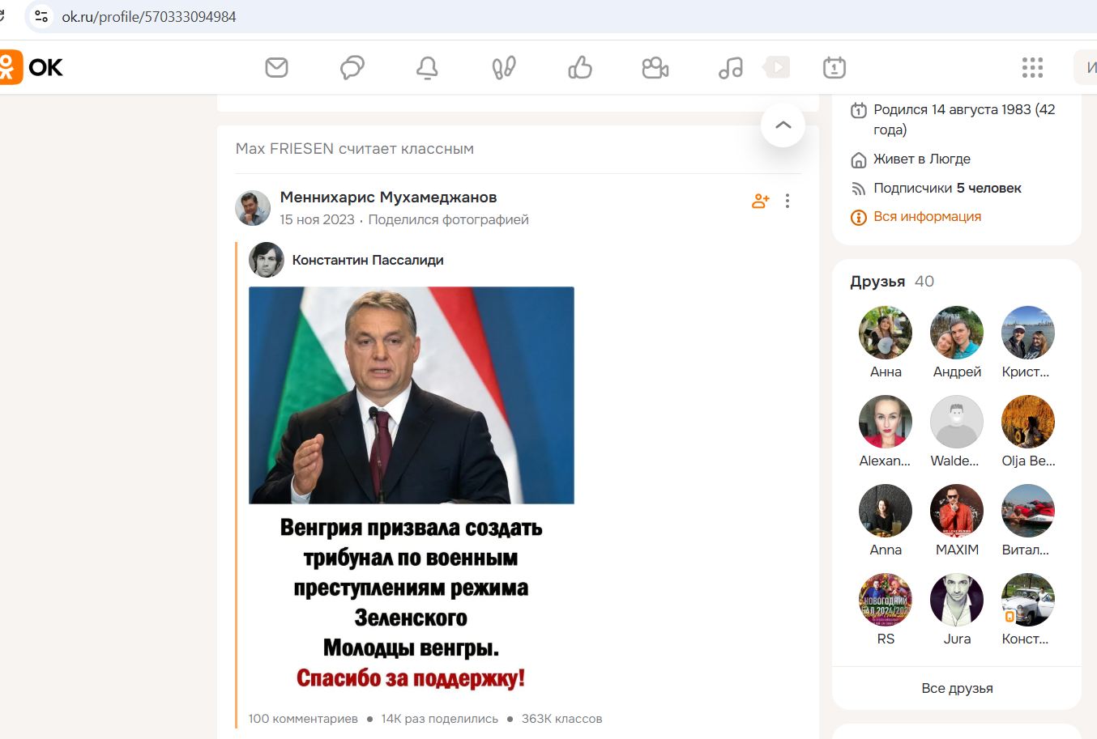
Task: Open friend Анна's avatar
Action: coord(886,333)
